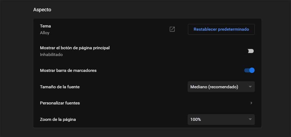Click the Zoom de la página label
291x137 pixels.
tap(58, 119)
